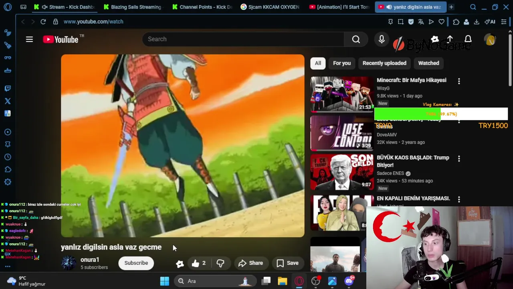Open the downloads icon in toolbar

[x=477, y=22]
